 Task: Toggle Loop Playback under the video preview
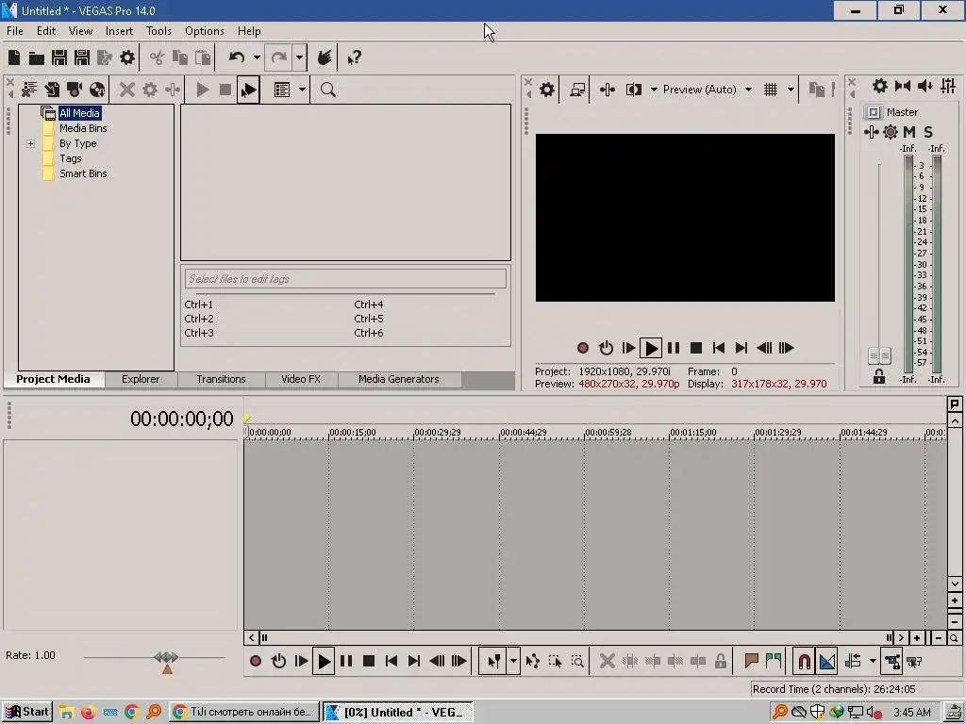[606, 349]
